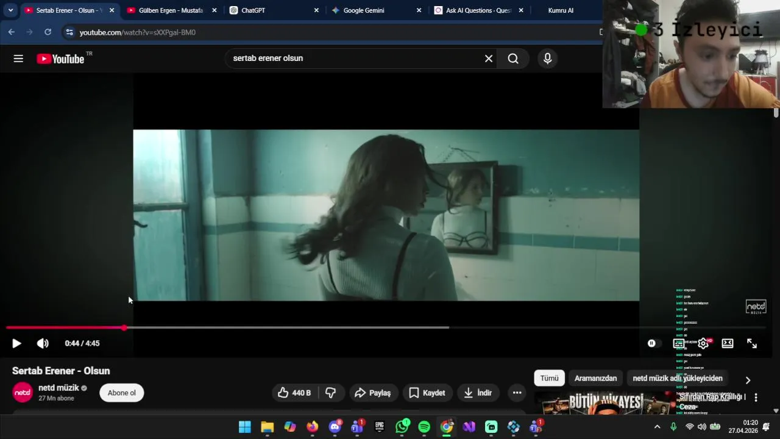The height and width of the screenshot is (439, 780).
Task: Share the video with Paylaş
Action: (372, 393)
